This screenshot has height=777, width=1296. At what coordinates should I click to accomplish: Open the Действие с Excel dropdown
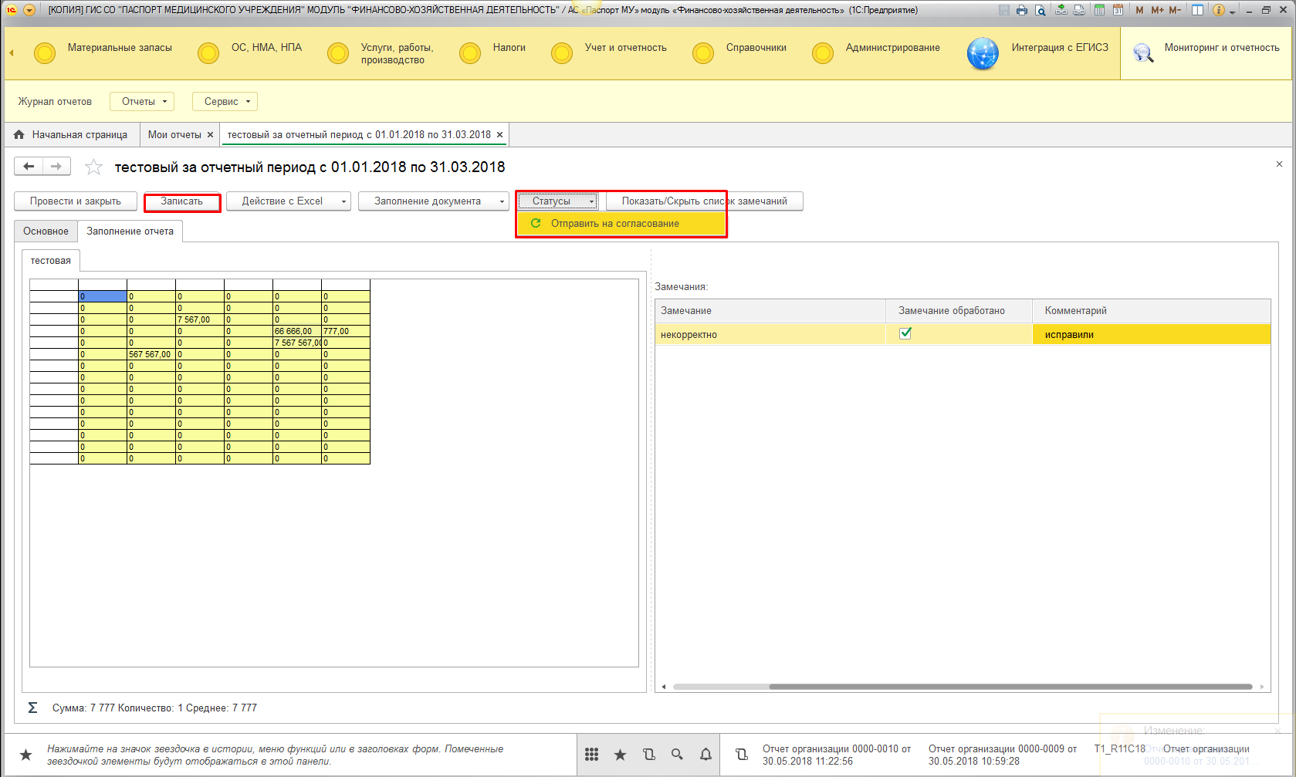click(289, 201)
